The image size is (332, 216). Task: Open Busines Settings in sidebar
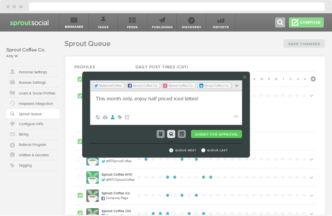click(33, 83)
